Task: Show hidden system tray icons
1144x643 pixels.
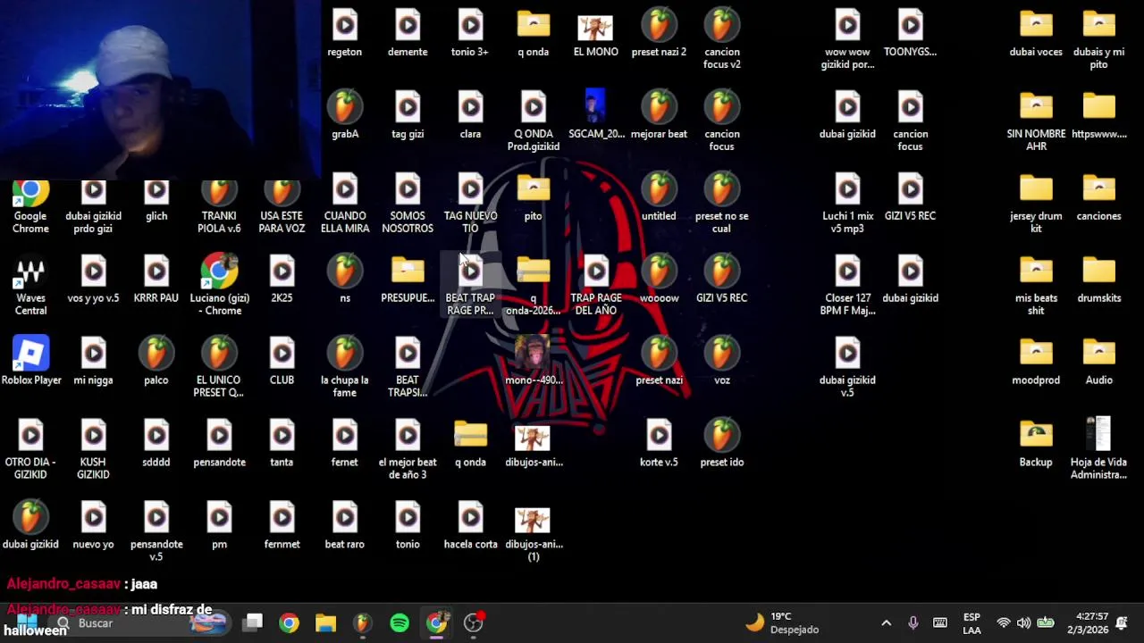Action: coord(886,623)
